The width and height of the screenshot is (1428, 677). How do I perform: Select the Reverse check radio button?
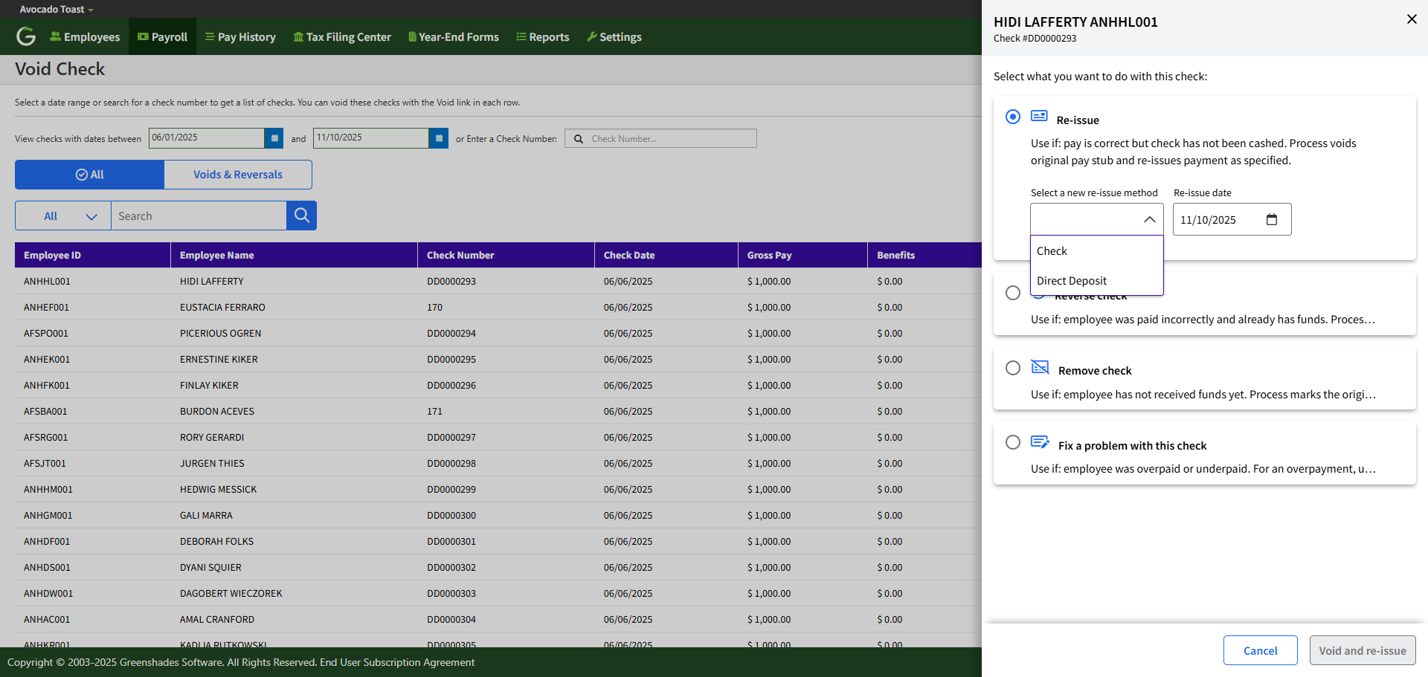point(1012,293)
